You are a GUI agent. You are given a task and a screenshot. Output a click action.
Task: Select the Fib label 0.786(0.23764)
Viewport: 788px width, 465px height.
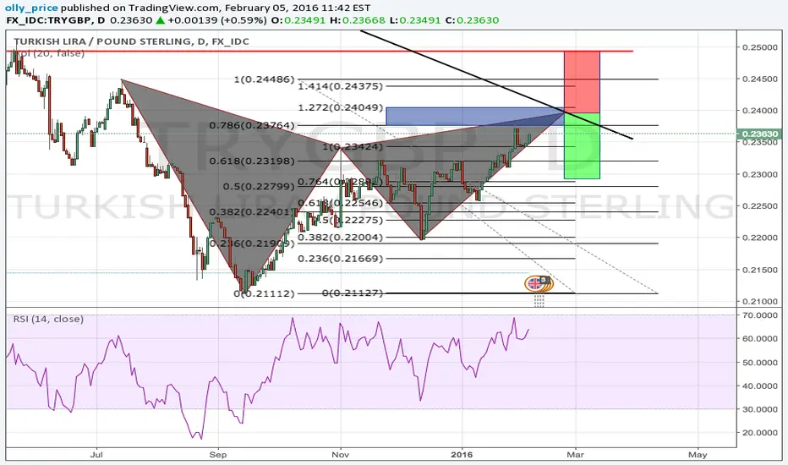tap(252, 125)
